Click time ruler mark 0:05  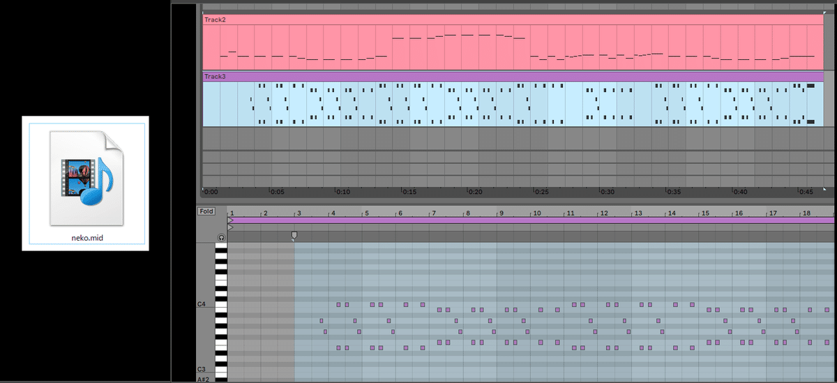pyautogui.click(x=277, y=191)
